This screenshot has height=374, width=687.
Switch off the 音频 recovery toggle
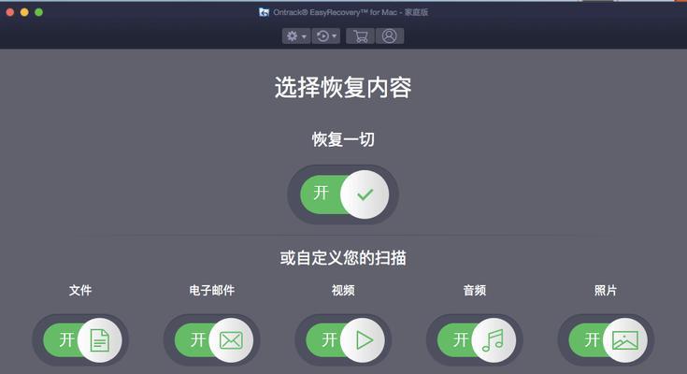click(477, 340)
